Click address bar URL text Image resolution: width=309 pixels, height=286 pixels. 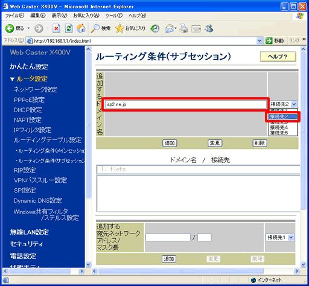[x=62, y=41]
